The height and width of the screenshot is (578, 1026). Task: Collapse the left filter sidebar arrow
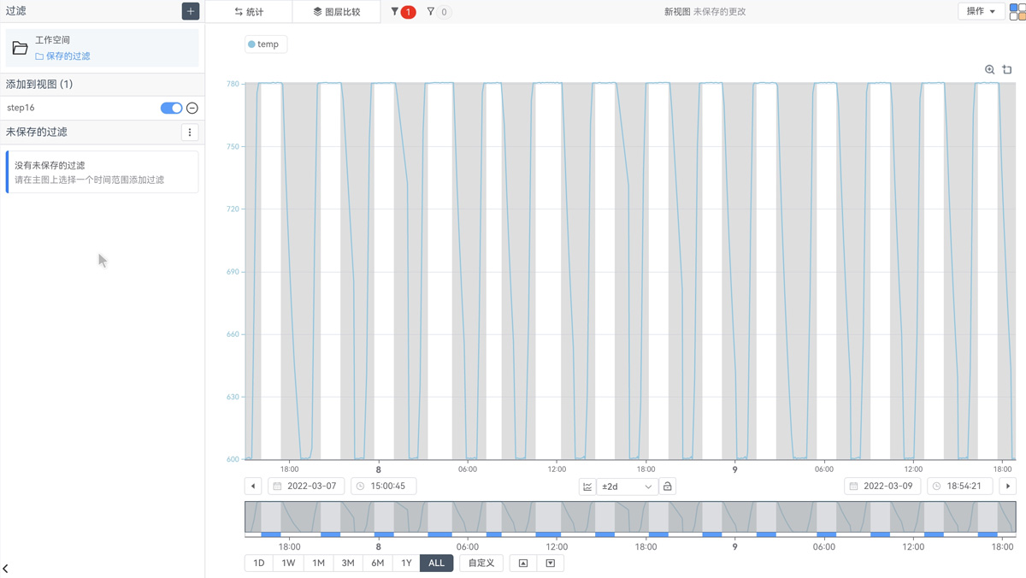(6, 569)
